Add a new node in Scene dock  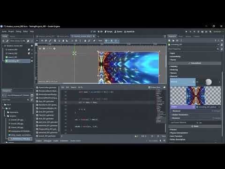[x=3, y=41]
